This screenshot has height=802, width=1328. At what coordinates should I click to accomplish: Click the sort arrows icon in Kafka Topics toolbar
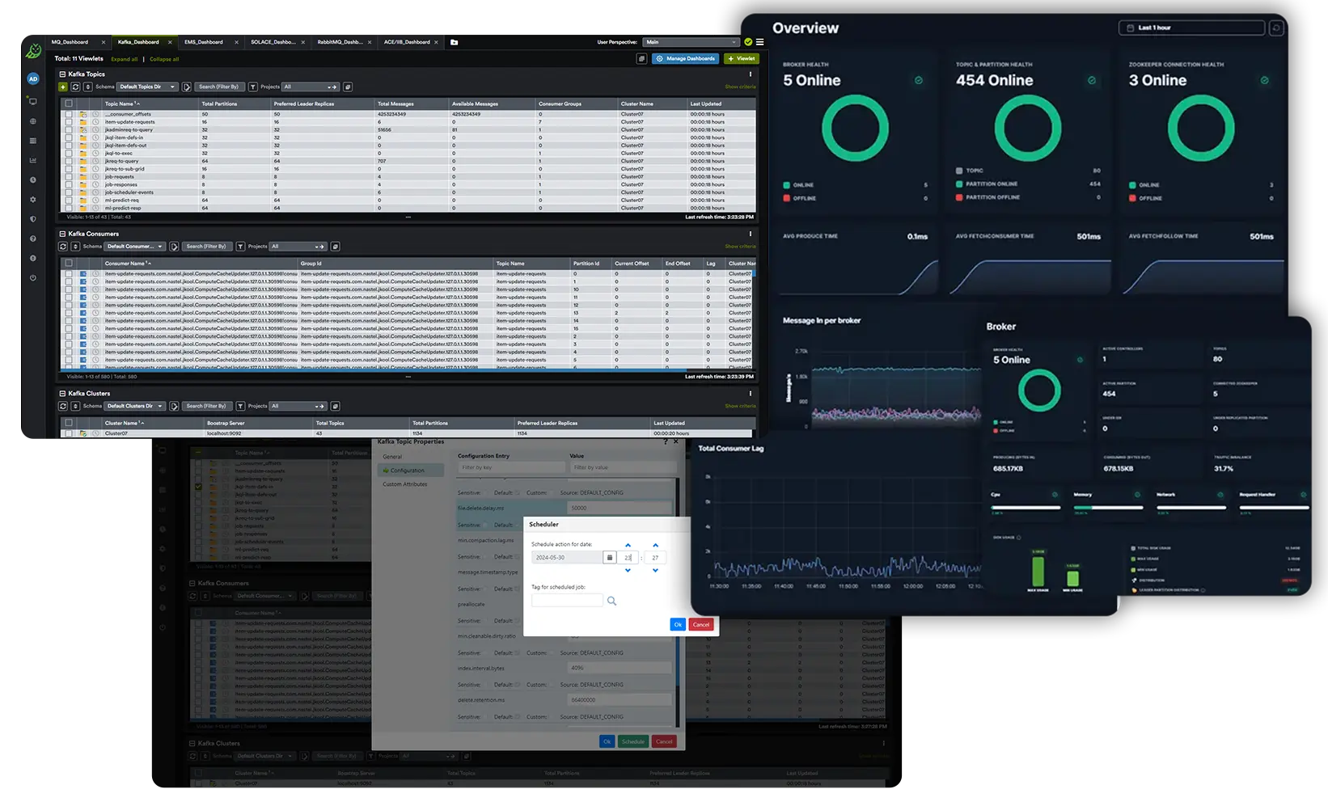point(87,87)
